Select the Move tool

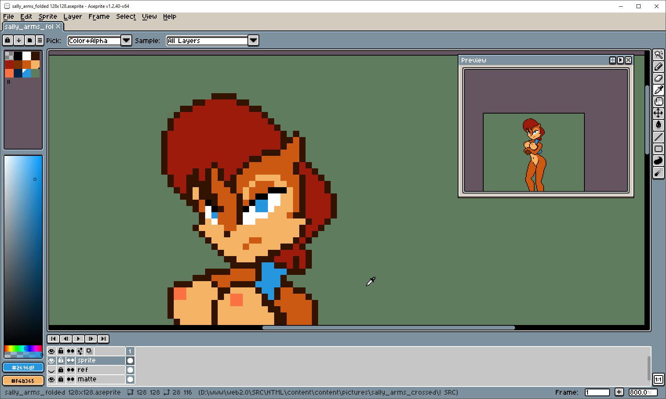coord(658,114)
